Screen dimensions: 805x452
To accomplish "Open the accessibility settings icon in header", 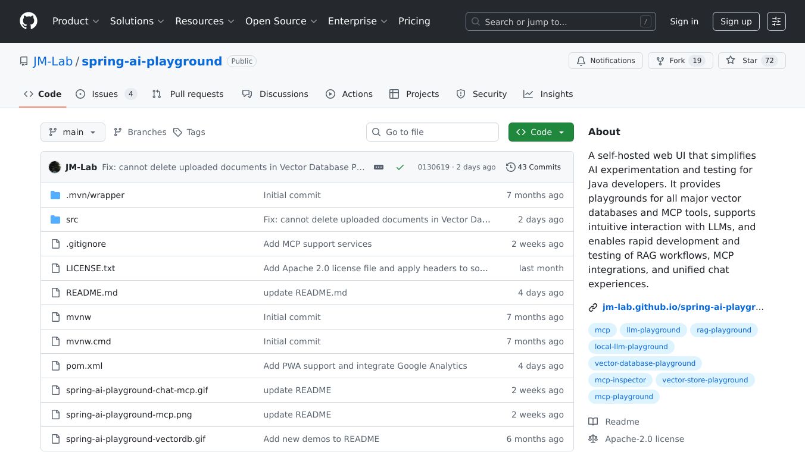I will point(776,21).
